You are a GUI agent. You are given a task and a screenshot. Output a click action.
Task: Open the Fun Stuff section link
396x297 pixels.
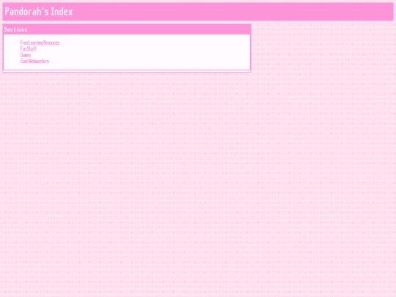tap(29, 48)
